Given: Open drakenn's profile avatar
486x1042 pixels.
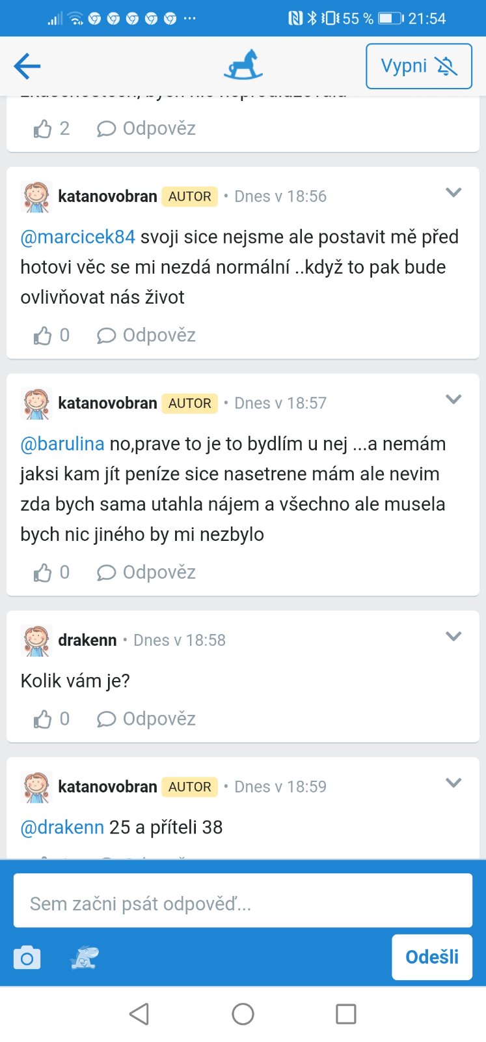Looking at the screenshot, I should coord(36,641).
